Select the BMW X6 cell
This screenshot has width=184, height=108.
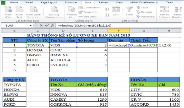point(63,55)
